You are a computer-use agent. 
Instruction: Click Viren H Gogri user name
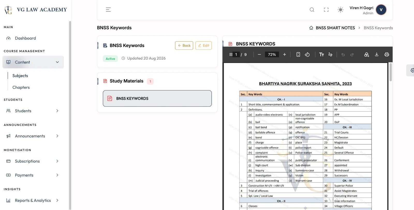click(361, 8)
